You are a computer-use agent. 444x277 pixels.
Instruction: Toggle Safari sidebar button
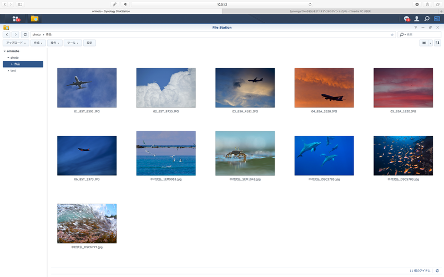coord(20,4)
